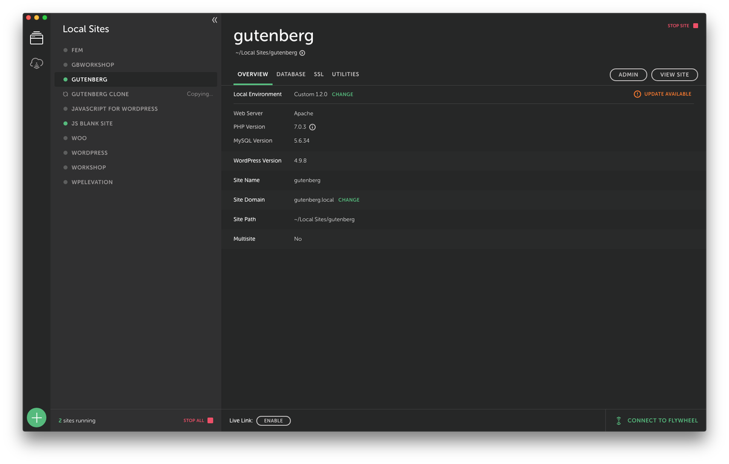Image resolution: width=729 pixels, height=464 pixels.
Task: Click the PHP version info icon
Action: 312,127
